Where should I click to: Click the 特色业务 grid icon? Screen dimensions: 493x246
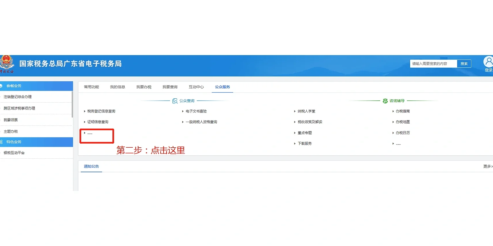click(1, 142)
